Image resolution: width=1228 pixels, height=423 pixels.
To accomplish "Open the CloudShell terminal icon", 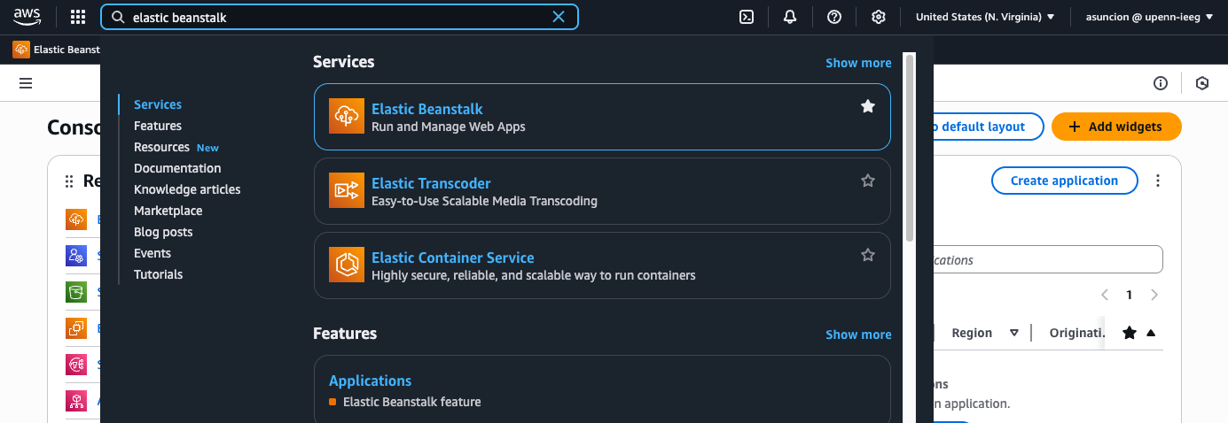I will pos(747,17).
